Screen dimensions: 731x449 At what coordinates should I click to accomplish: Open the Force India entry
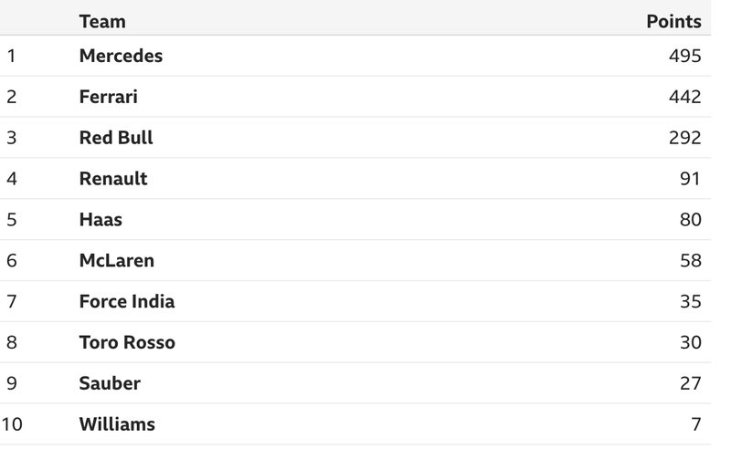127,302
